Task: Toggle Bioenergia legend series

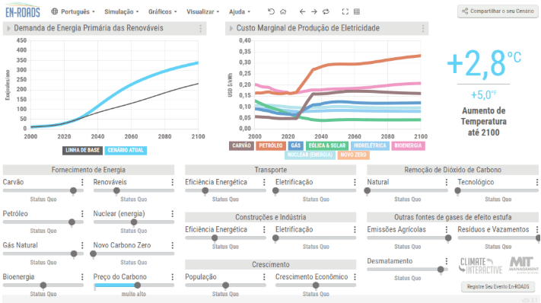Action: click(x=408, y=145)
